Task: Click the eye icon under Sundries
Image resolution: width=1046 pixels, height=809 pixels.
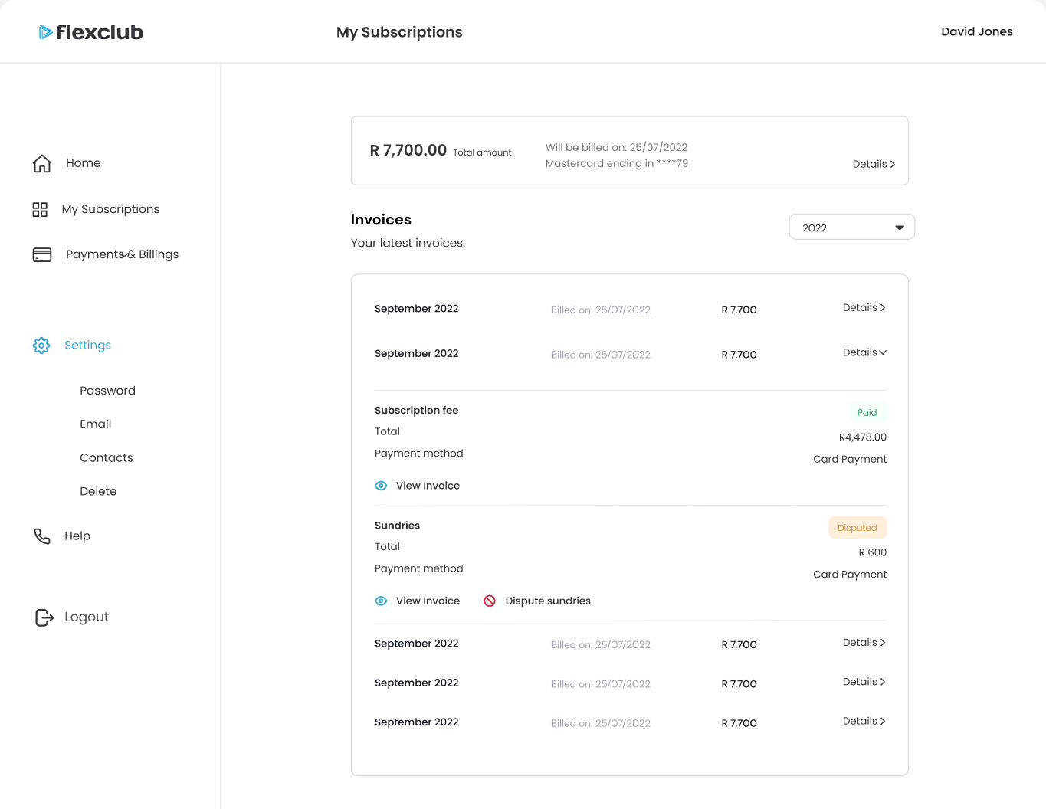Action: [x=381, y=601]
